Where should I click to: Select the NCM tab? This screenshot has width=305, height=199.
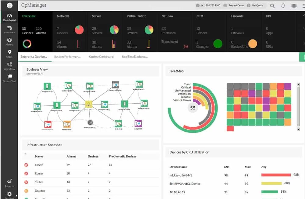pyautogui.click(x=200, y=16)
